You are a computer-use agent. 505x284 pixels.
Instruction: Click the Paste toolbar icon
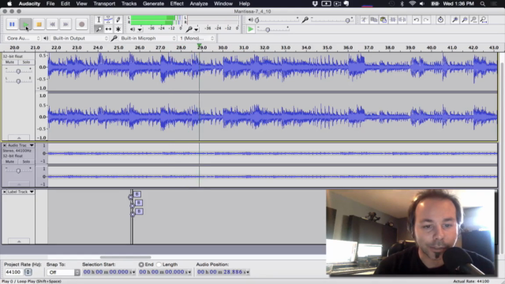(383, 20)
